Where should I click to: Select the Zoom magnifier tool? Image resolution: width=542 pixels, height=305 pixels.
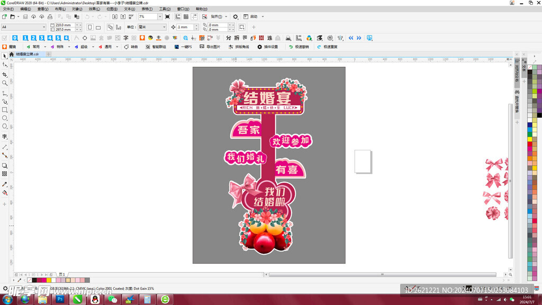click(x=5, y=83)
